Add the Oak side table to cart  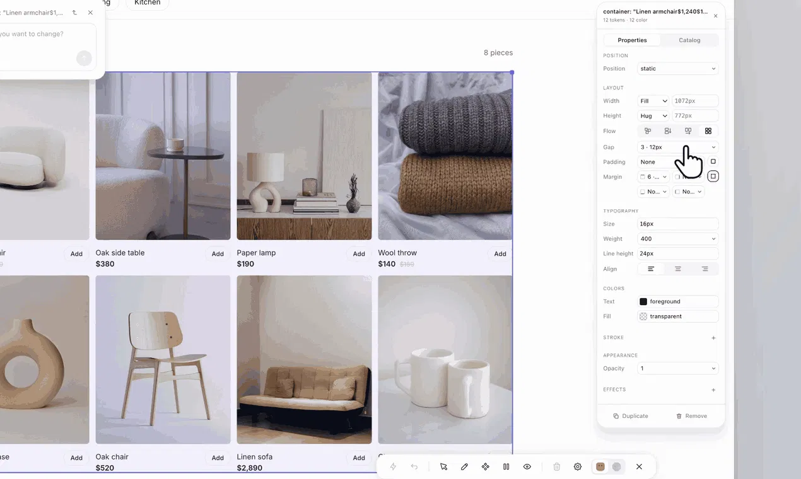click(218, 254)
